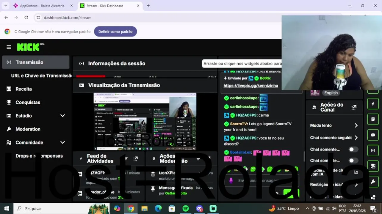The width and height of the screenshot is (382, 214).
Task: Toggle the second Chat somente... switch
Action: (353, 160)
